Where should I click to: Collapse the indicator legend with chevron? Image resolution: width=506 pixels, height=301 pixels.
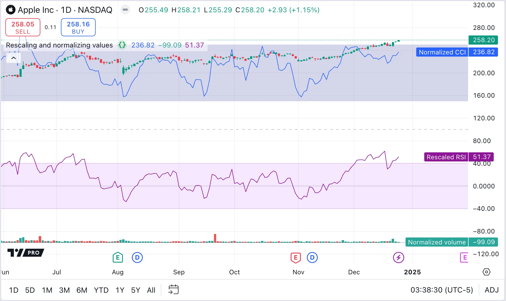point(14,58)
